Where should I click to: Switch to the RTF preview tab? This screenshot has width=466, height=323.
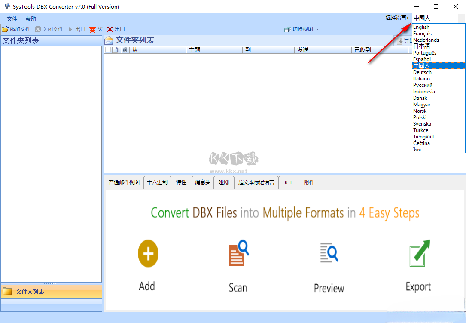288,182
